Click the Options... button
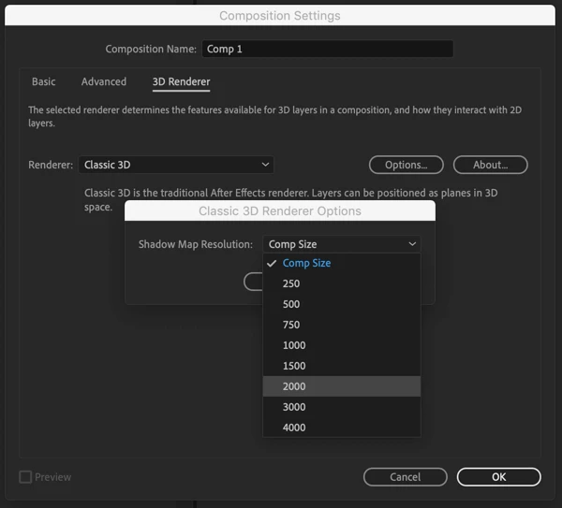The height and width of the screenshot is (508, 562). 407,165
